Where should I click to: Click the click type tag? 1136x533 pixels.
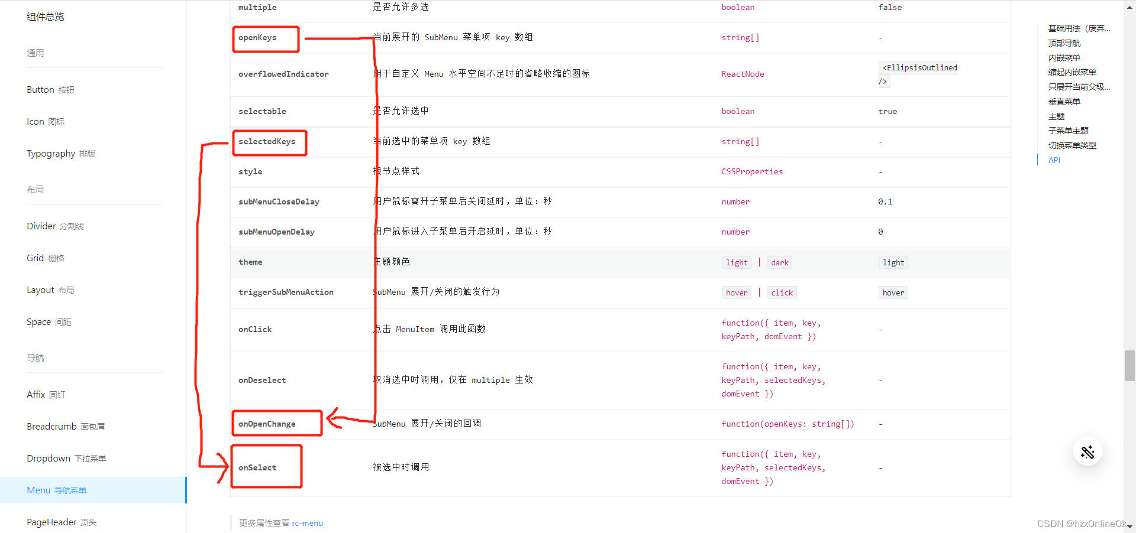(782, 292)
